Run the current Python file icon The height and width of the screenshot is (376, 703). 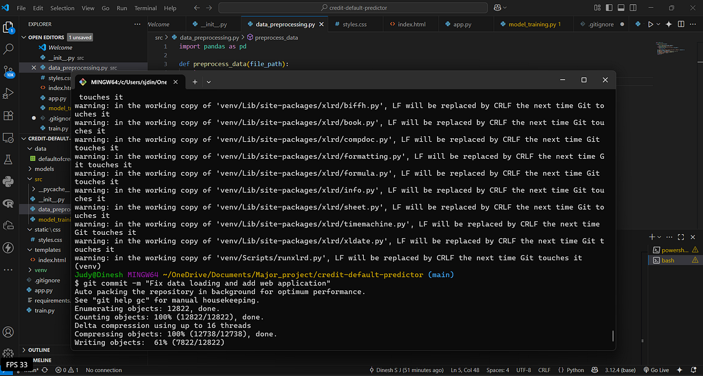650,24
